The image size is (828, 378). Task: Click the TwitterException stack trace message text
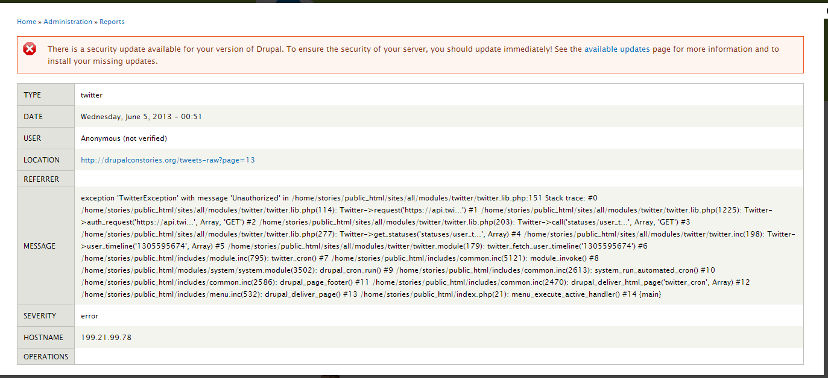click(x=438, y=246)
